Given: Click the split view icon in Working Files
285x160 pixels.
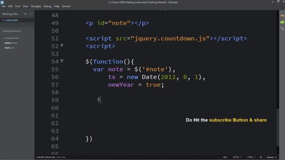Looking at the screenshot, I should (31, 14).
